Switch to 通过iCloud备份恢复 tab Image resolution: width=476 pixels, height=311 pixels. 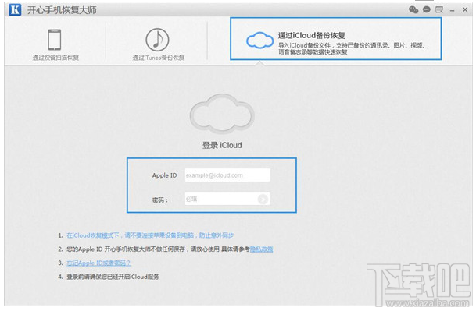click(336, 39)
